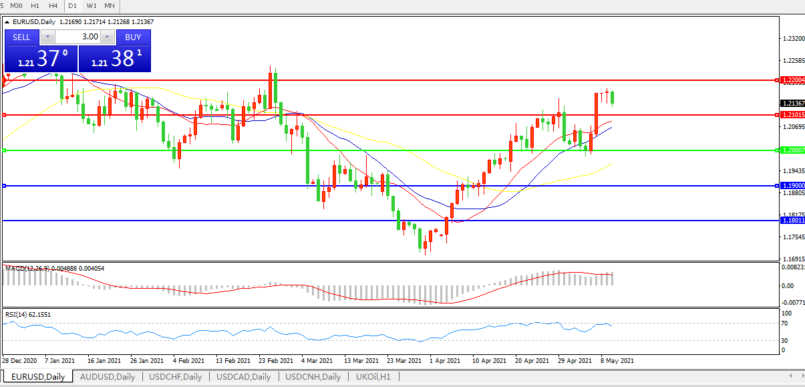The height and width of the screenshot is (387, 805).
Task: Collapse the one-click trading panel triangle
Action: coord(7,22)
